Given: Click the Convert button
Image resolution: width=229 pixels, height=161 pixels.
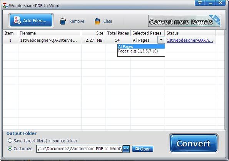Looking at the screenshot, I should point(194,143).
